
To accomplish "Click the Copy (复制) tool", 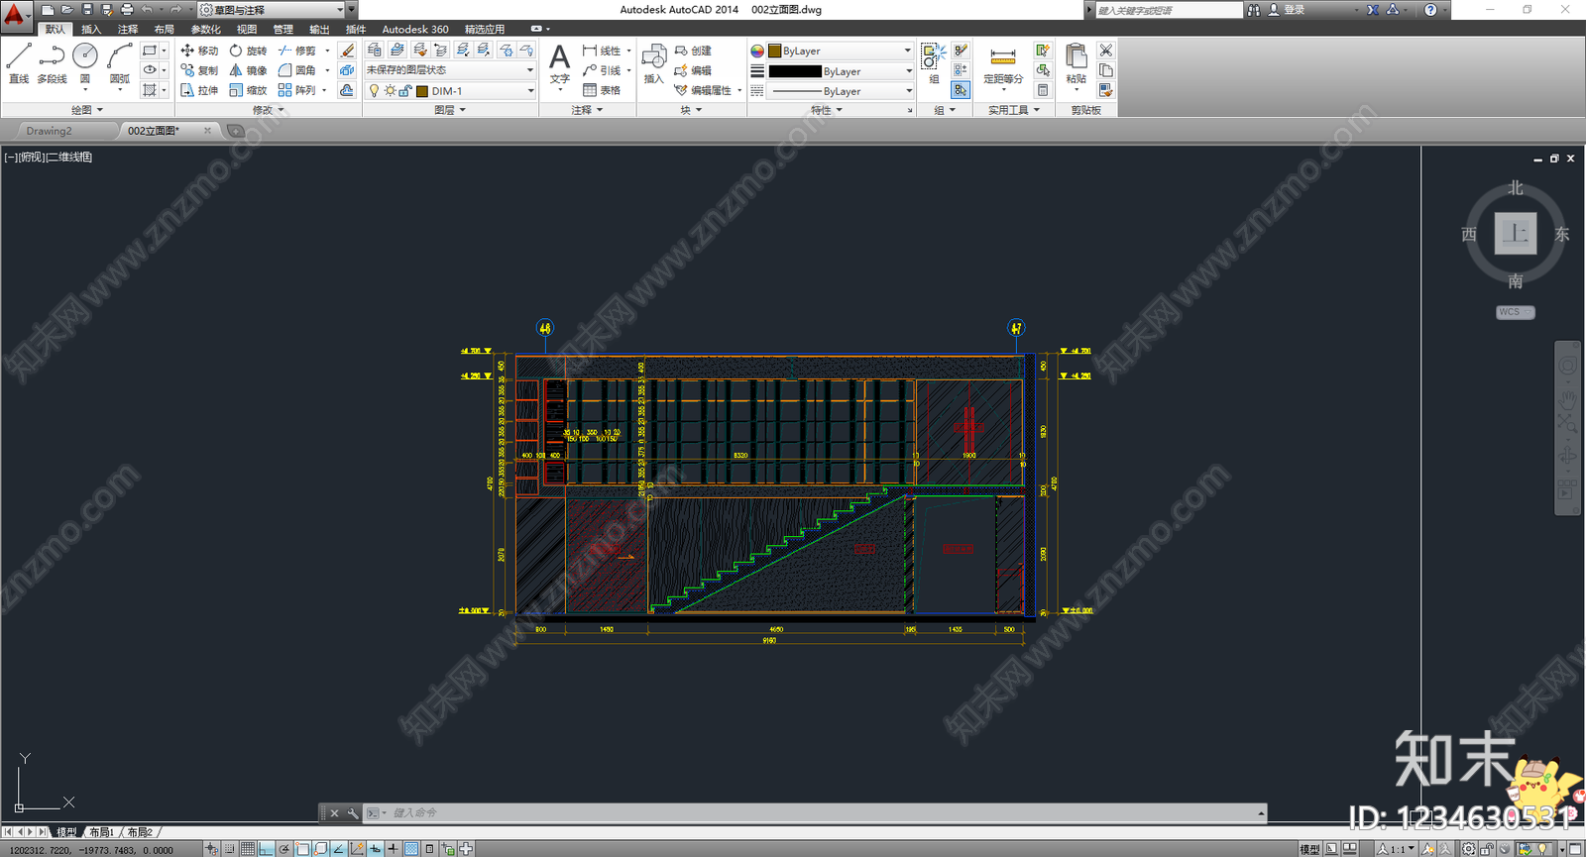I will 199,70.
